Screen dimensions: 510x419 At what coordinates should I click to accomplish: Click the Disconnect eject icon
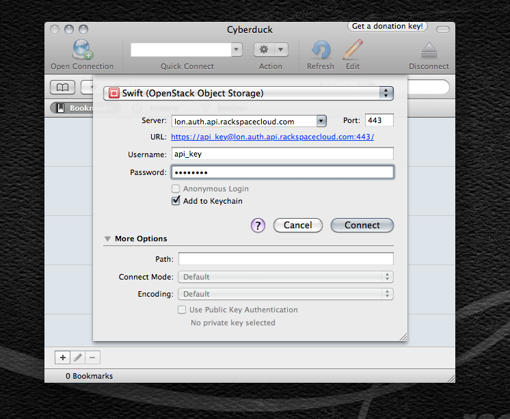[x=429, y=50]
